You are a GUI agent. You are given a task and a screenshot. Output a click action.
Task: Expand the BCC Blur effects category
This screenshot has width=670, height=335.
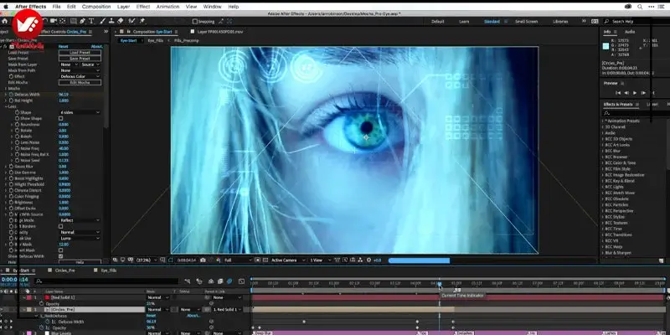(x=603, y=151)
